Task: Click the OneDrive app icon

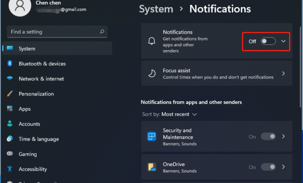Action: point(151,167)
